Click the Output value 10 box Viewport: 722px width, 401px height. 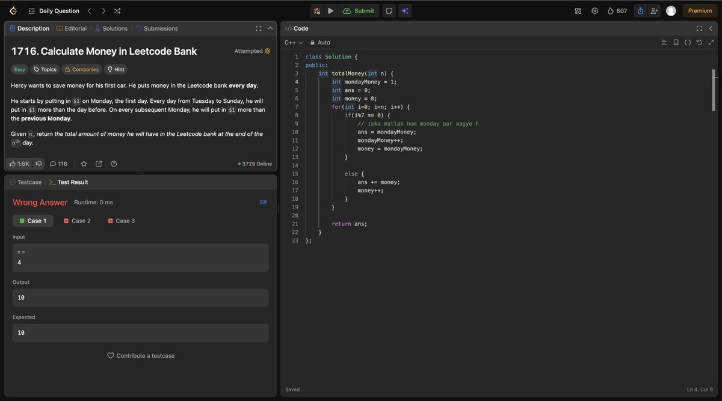[x=140, y=298]
